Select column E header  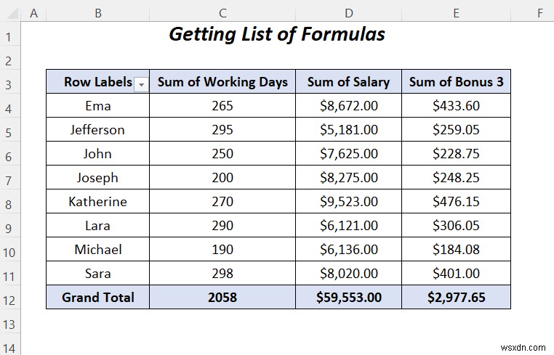click(x=457, y=12)
